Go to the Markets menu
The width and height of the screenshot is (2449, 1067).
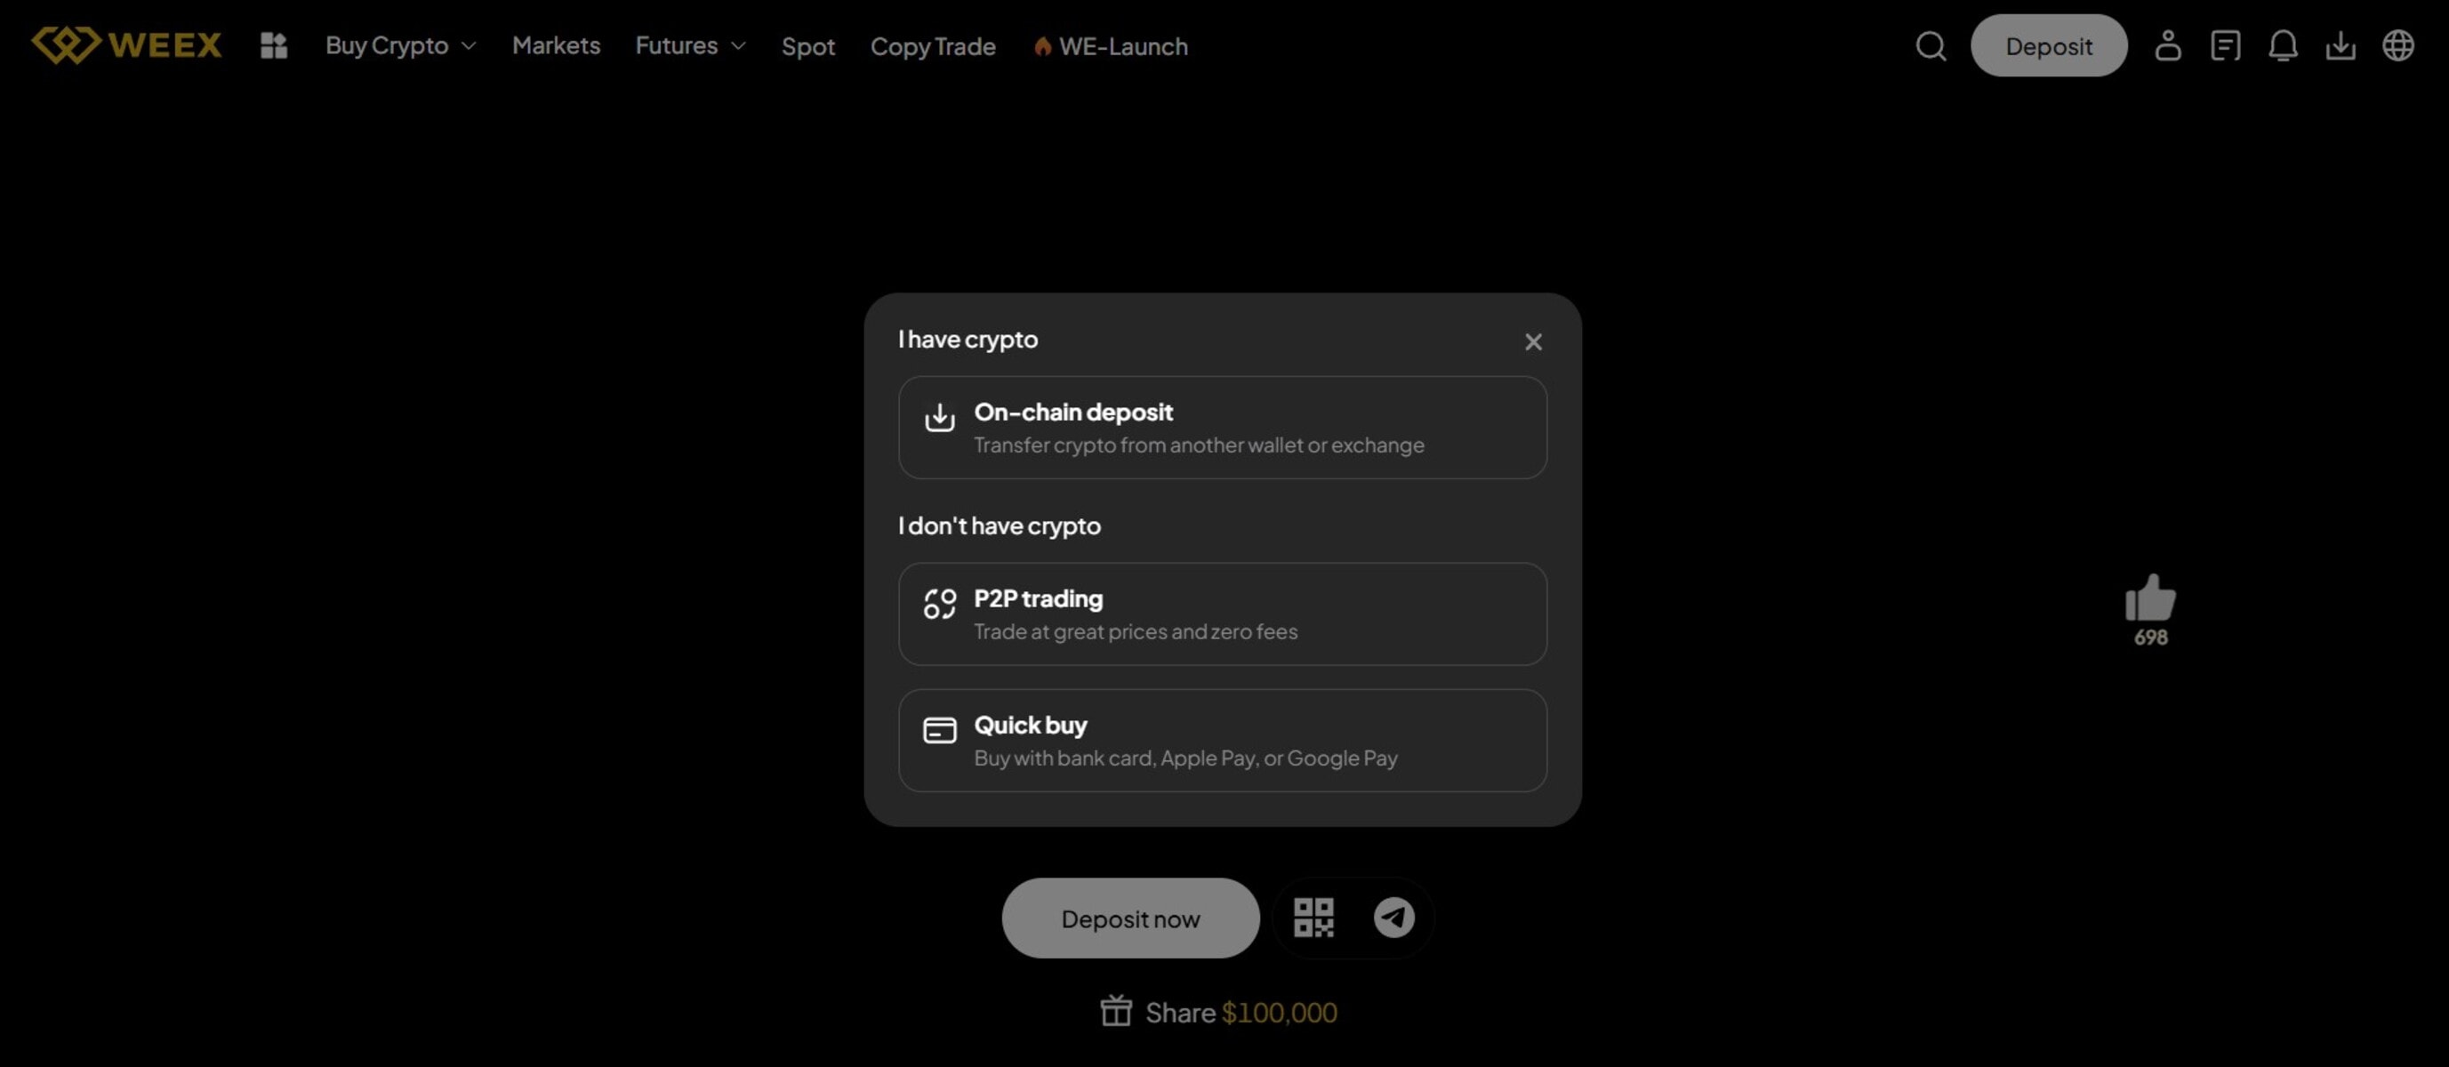[x=556, y=45]
